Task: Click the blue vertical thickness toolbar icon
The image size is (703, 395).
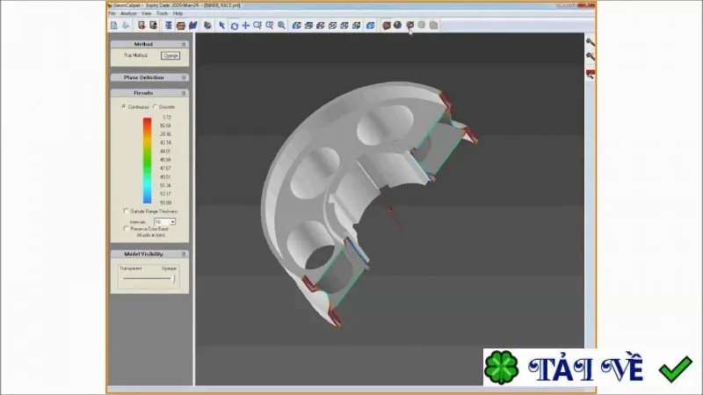Action: click(169, 25)
